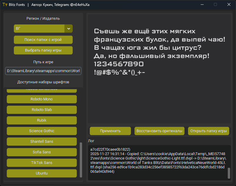Open the game folder via Открыть папку игры
The image size is (236, 186).
208,131
